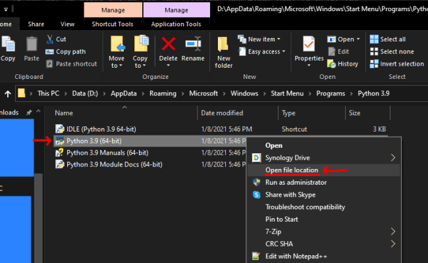Screen dimensions: 428x263
Task: Click the Select all icon
Action: tap(374, 39)
